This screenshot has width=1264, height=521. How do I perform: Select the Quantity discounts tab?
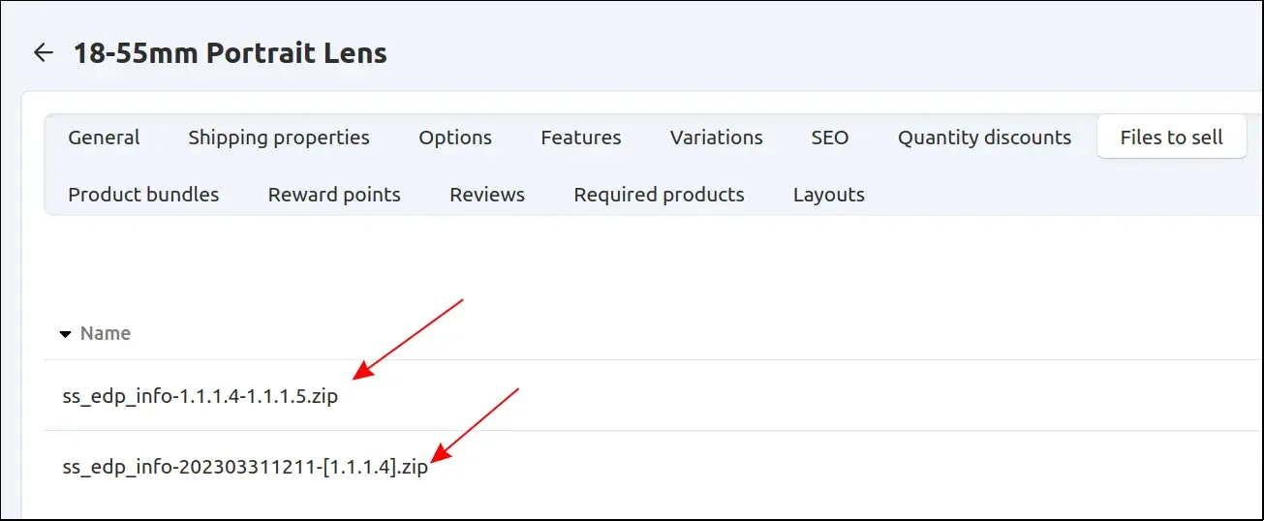click(x=984, y=138)
